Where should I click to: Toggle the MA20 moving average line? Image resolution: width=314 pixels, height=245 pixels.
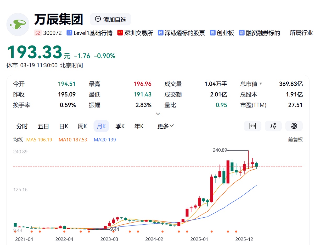click(105, 140)
